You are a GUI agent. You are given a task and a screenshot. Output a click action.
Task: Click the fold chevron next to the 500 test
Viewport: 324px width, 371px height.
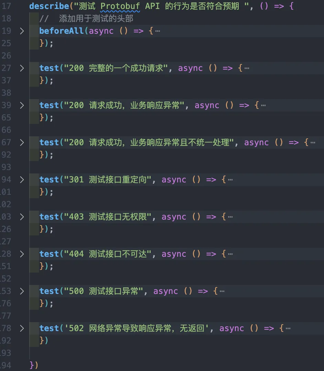[x=22, y=291]
